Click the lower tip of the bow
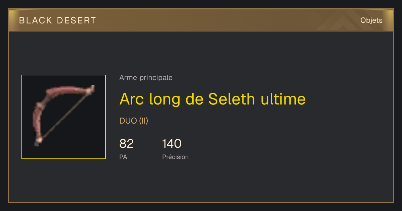 point(38,141)
